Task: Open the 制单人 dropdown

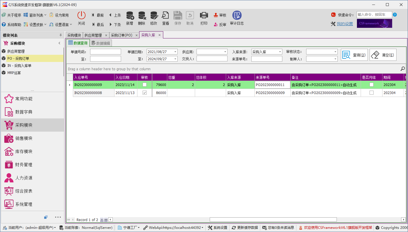Action: (335, 59)
